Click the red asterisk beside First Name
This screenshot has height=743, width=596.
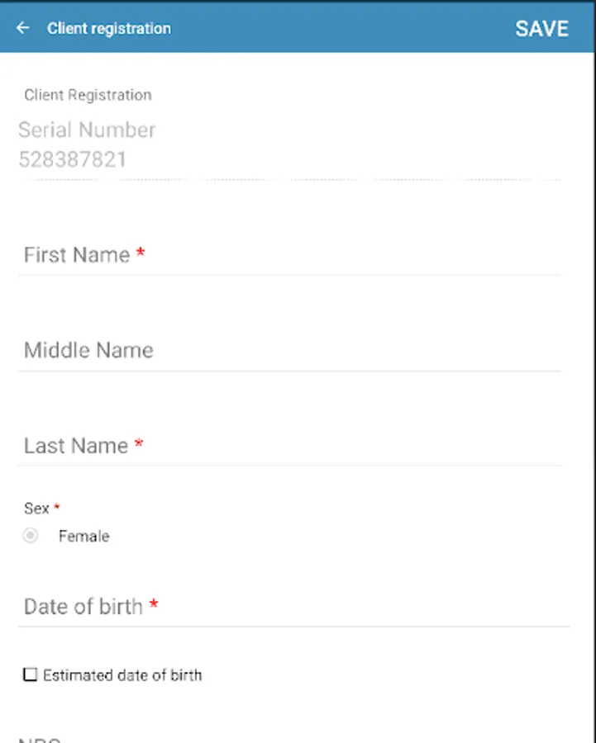[x=141, y=254]
